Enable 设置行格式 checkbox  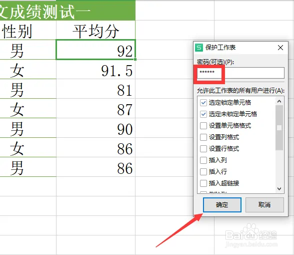click(203, 149)
